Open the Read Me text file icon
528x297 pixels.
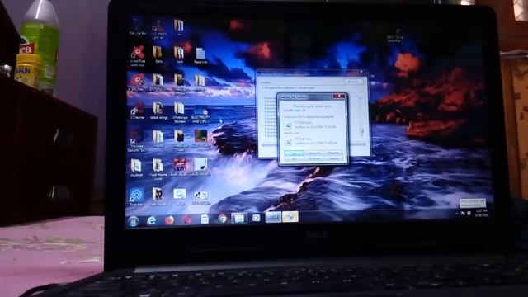point(200,56)
